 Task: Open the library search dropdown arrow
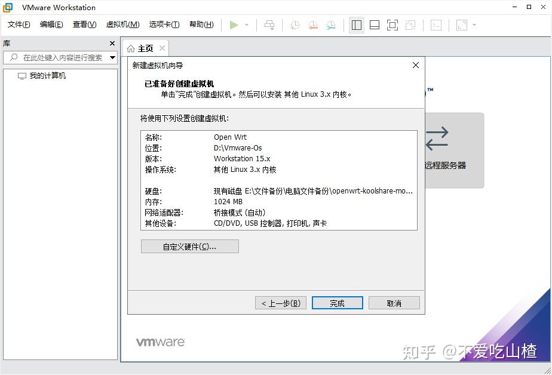point(113,57)
